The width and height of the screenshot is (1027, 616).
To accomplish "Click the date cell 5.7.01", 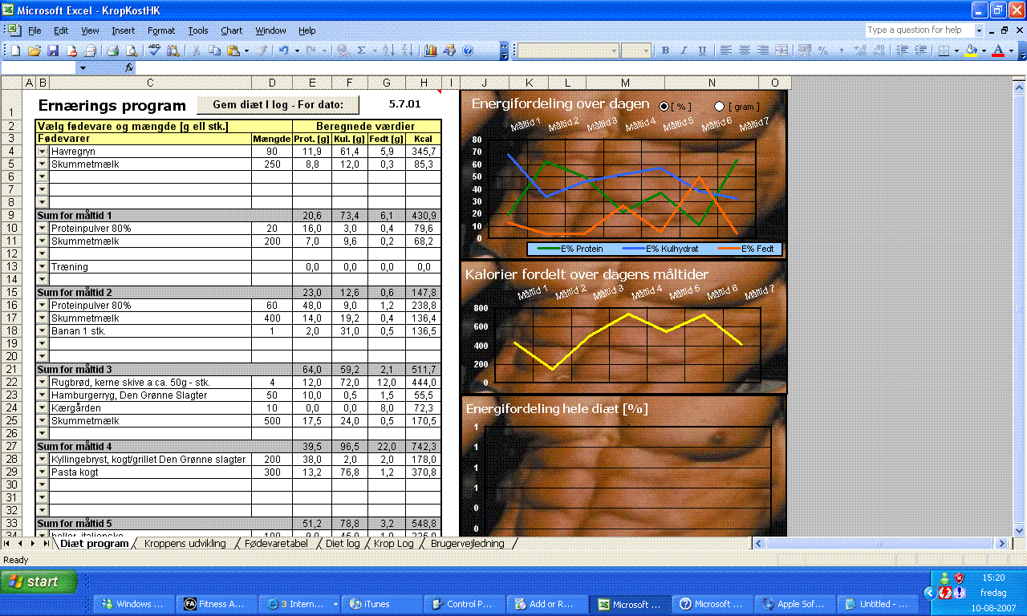I will click(404, 104).
